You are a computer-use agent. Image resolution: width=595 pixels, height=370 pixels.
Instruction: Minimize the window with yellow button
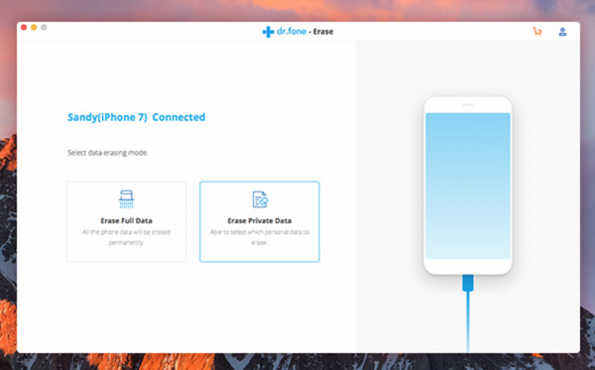click(x=34, y=28)
